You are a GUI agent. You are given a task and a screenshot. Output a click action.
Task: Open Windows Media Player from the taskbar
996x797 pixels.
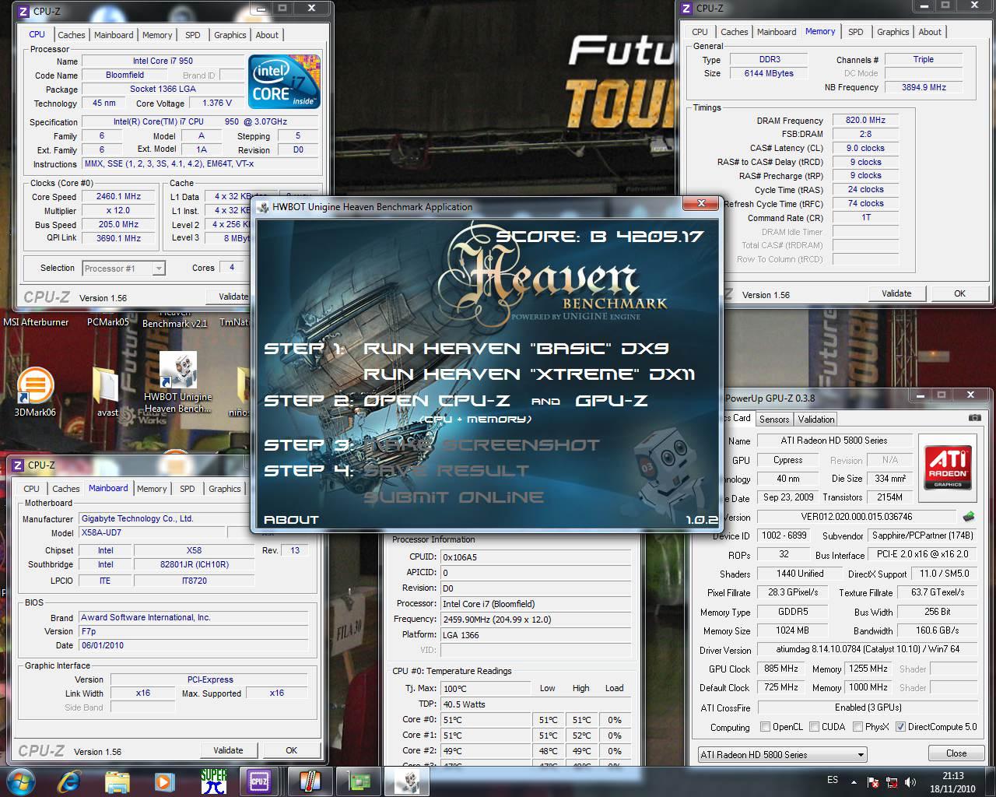(x=164, y=781)
